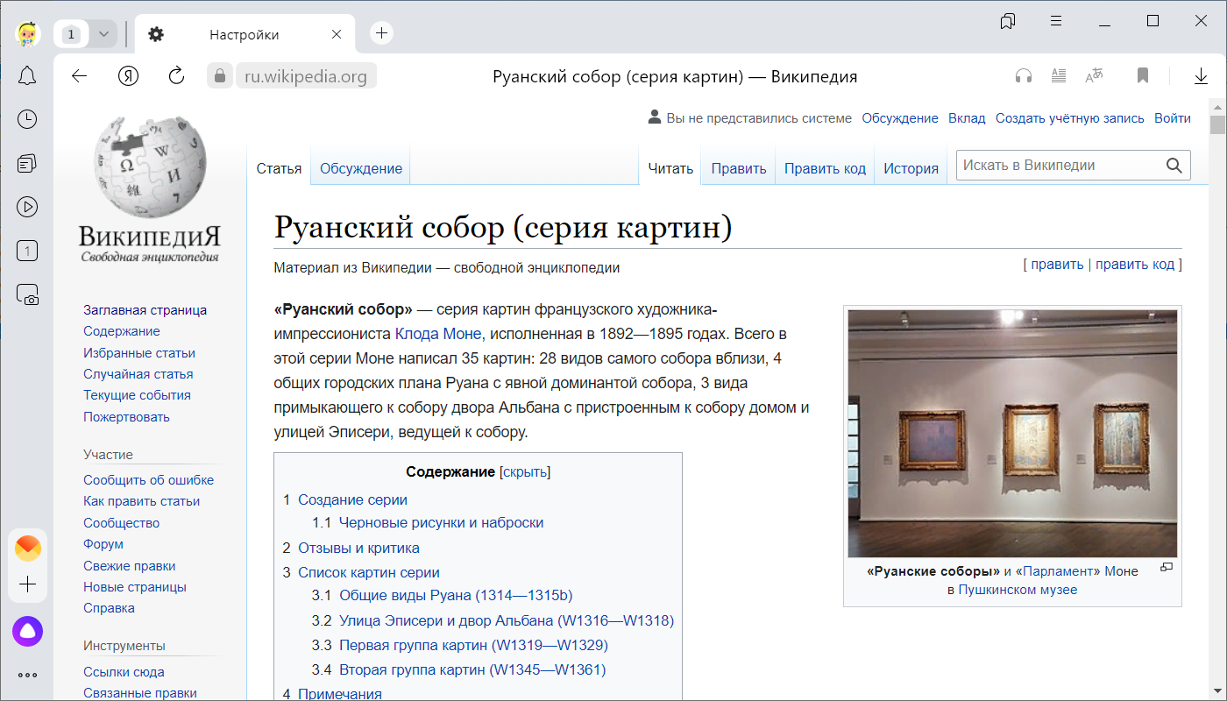This screenshot has height=701, width=1227.
Task: Open the История tab
Action: pos(911,169)
